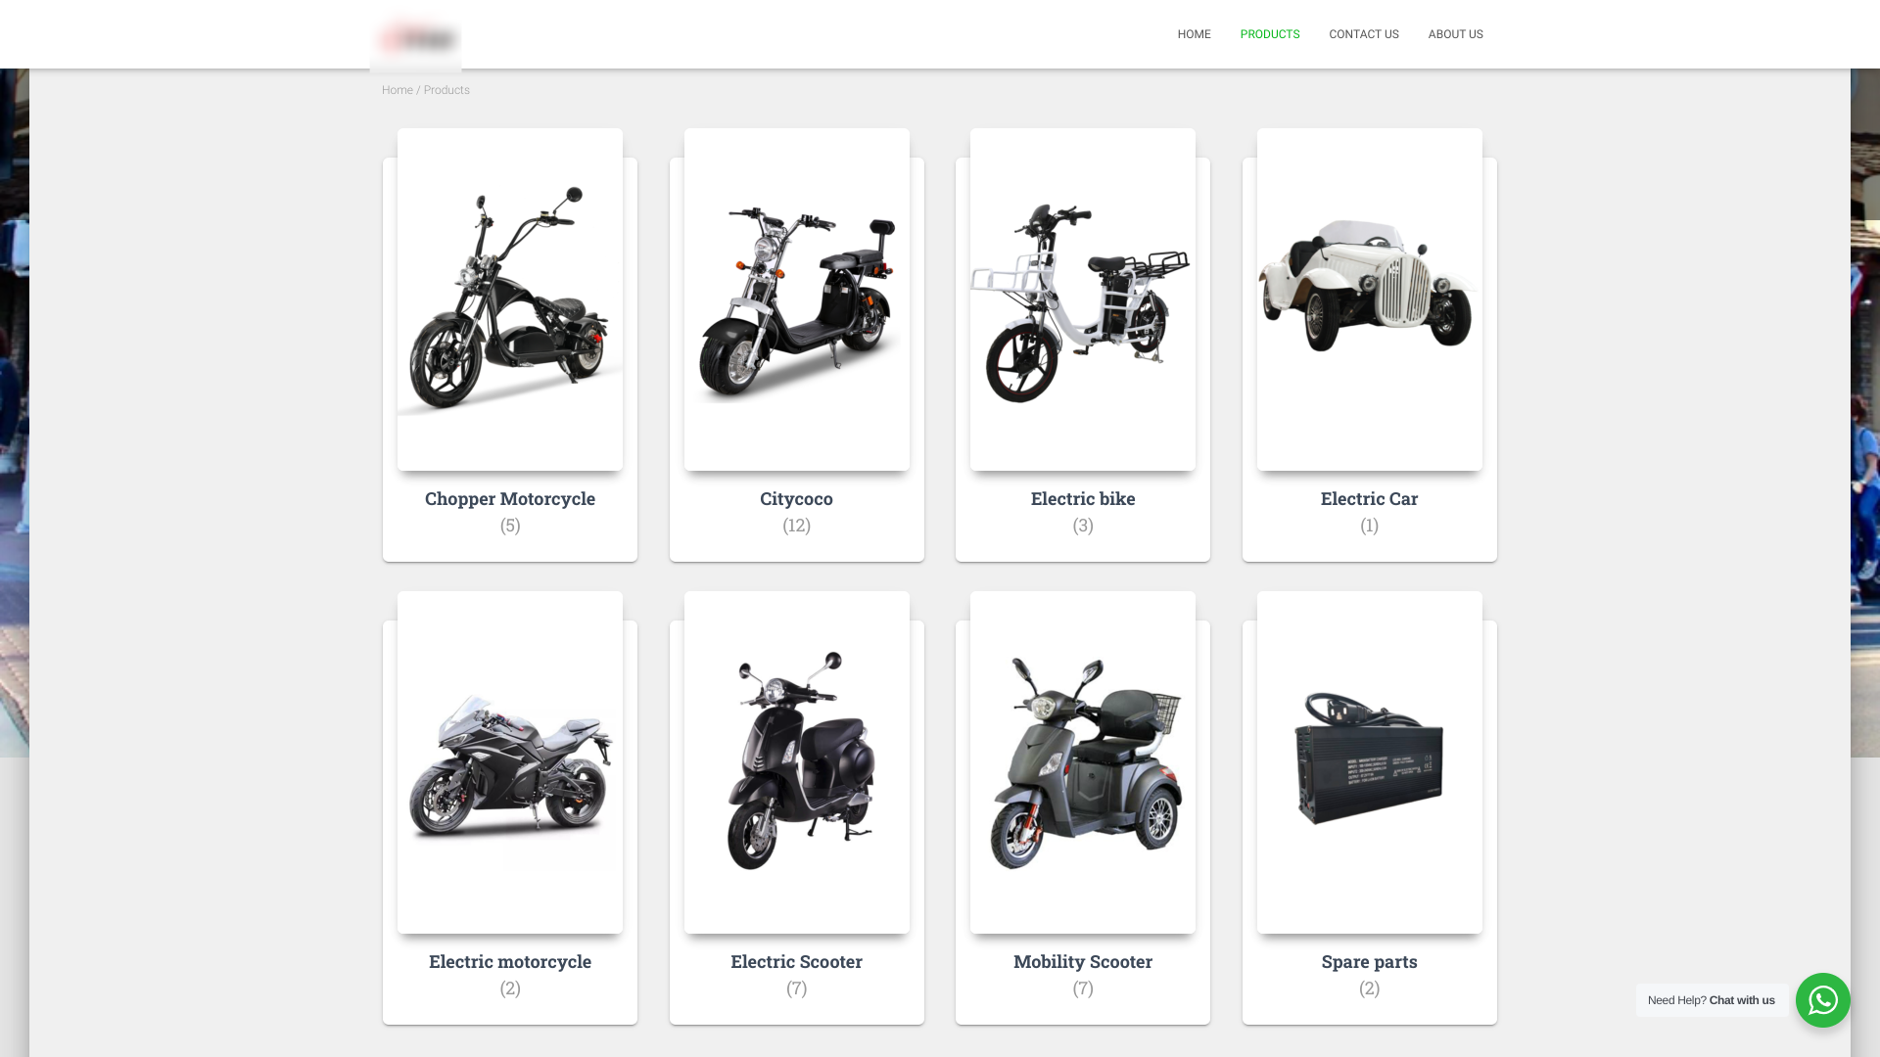This screenshot has width=1880, height=1057.
Task: Click the Electric Scooter category title
Action: pyautogui.click(x=797, y=962)
